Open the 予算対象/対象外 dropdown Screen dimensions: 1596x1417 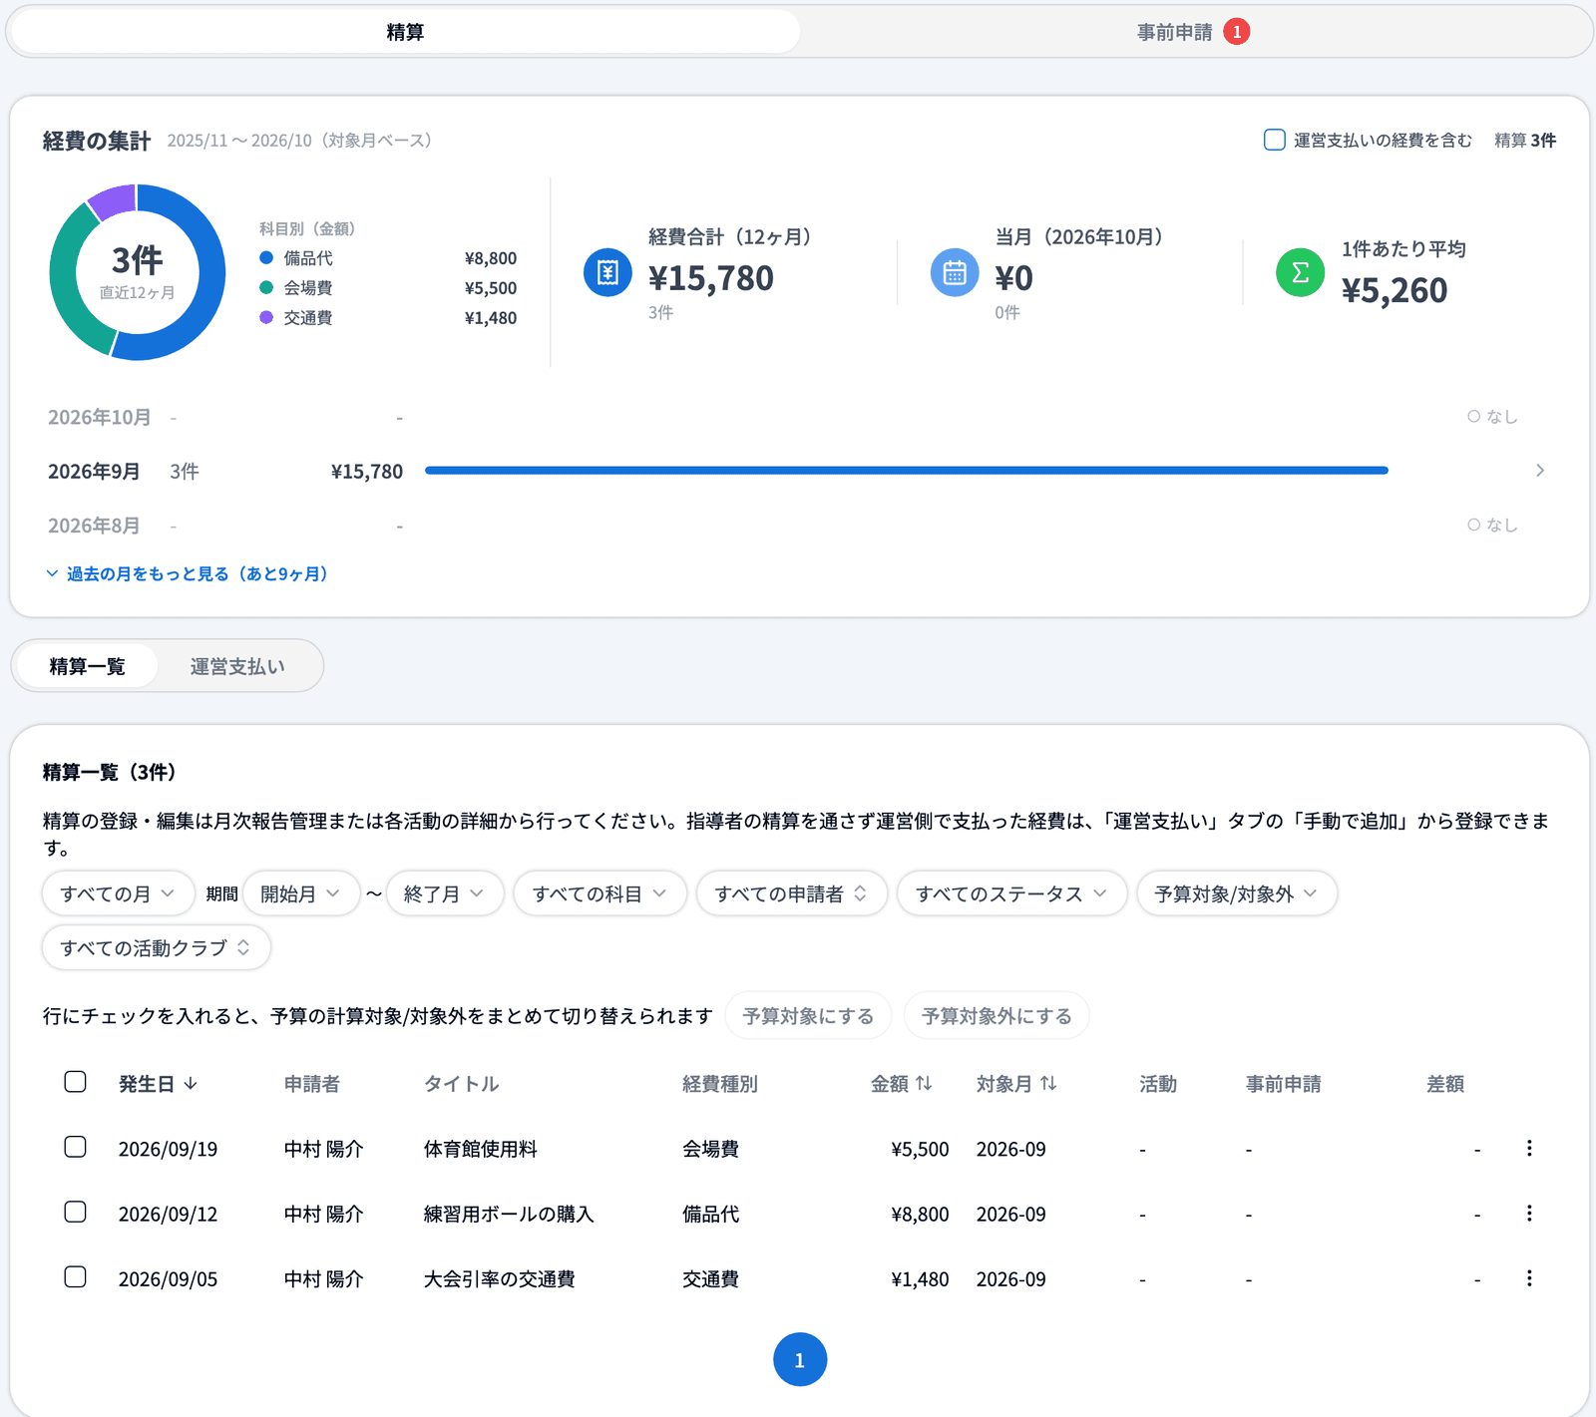click(1237, 893)
